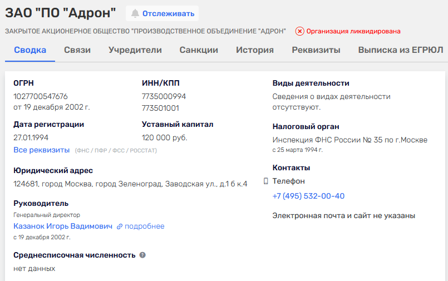Click the нет данных value
The height and width of the screenshot is (281, 448).
tap(35, 269)
